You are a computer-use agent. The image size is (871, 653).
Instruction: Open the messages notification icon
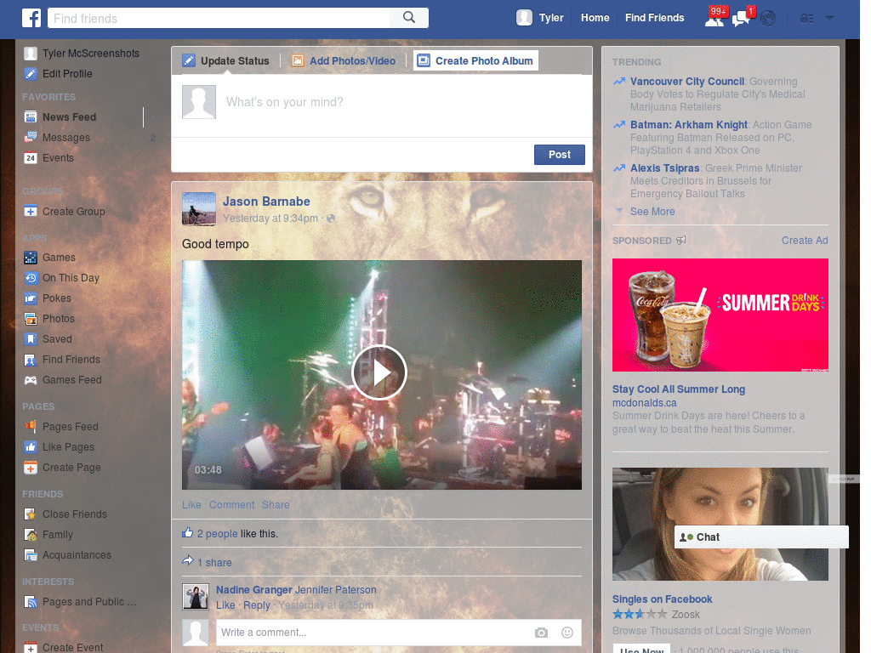pyautogui.click(x=741, y=19)
